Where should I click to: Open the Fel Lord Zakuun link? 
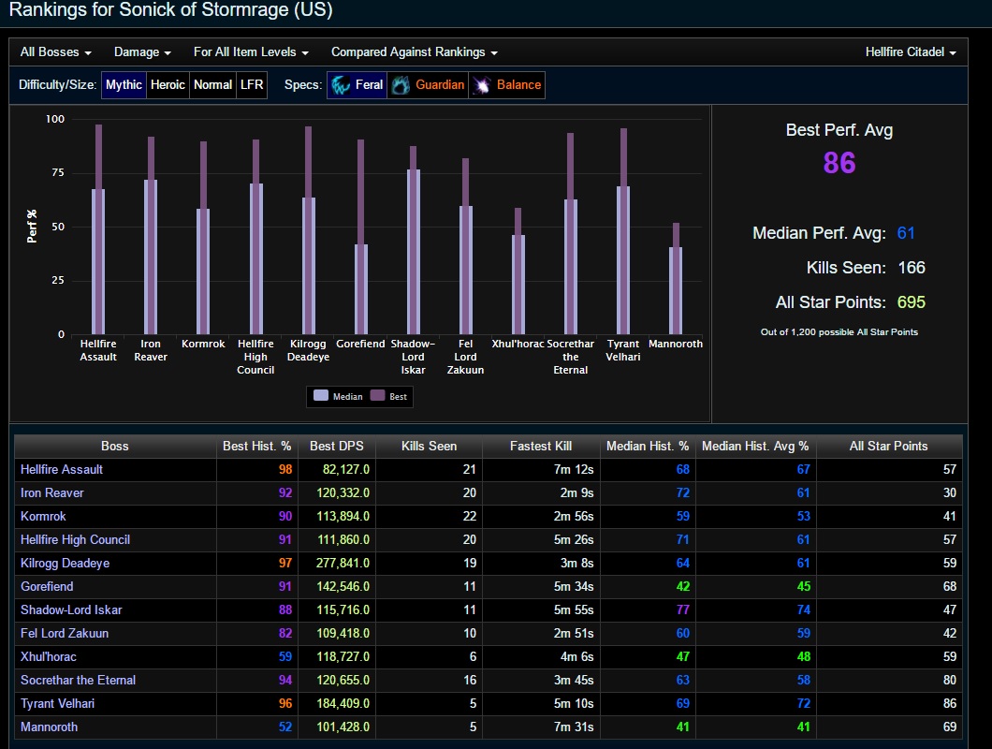[x=65, y=633]
